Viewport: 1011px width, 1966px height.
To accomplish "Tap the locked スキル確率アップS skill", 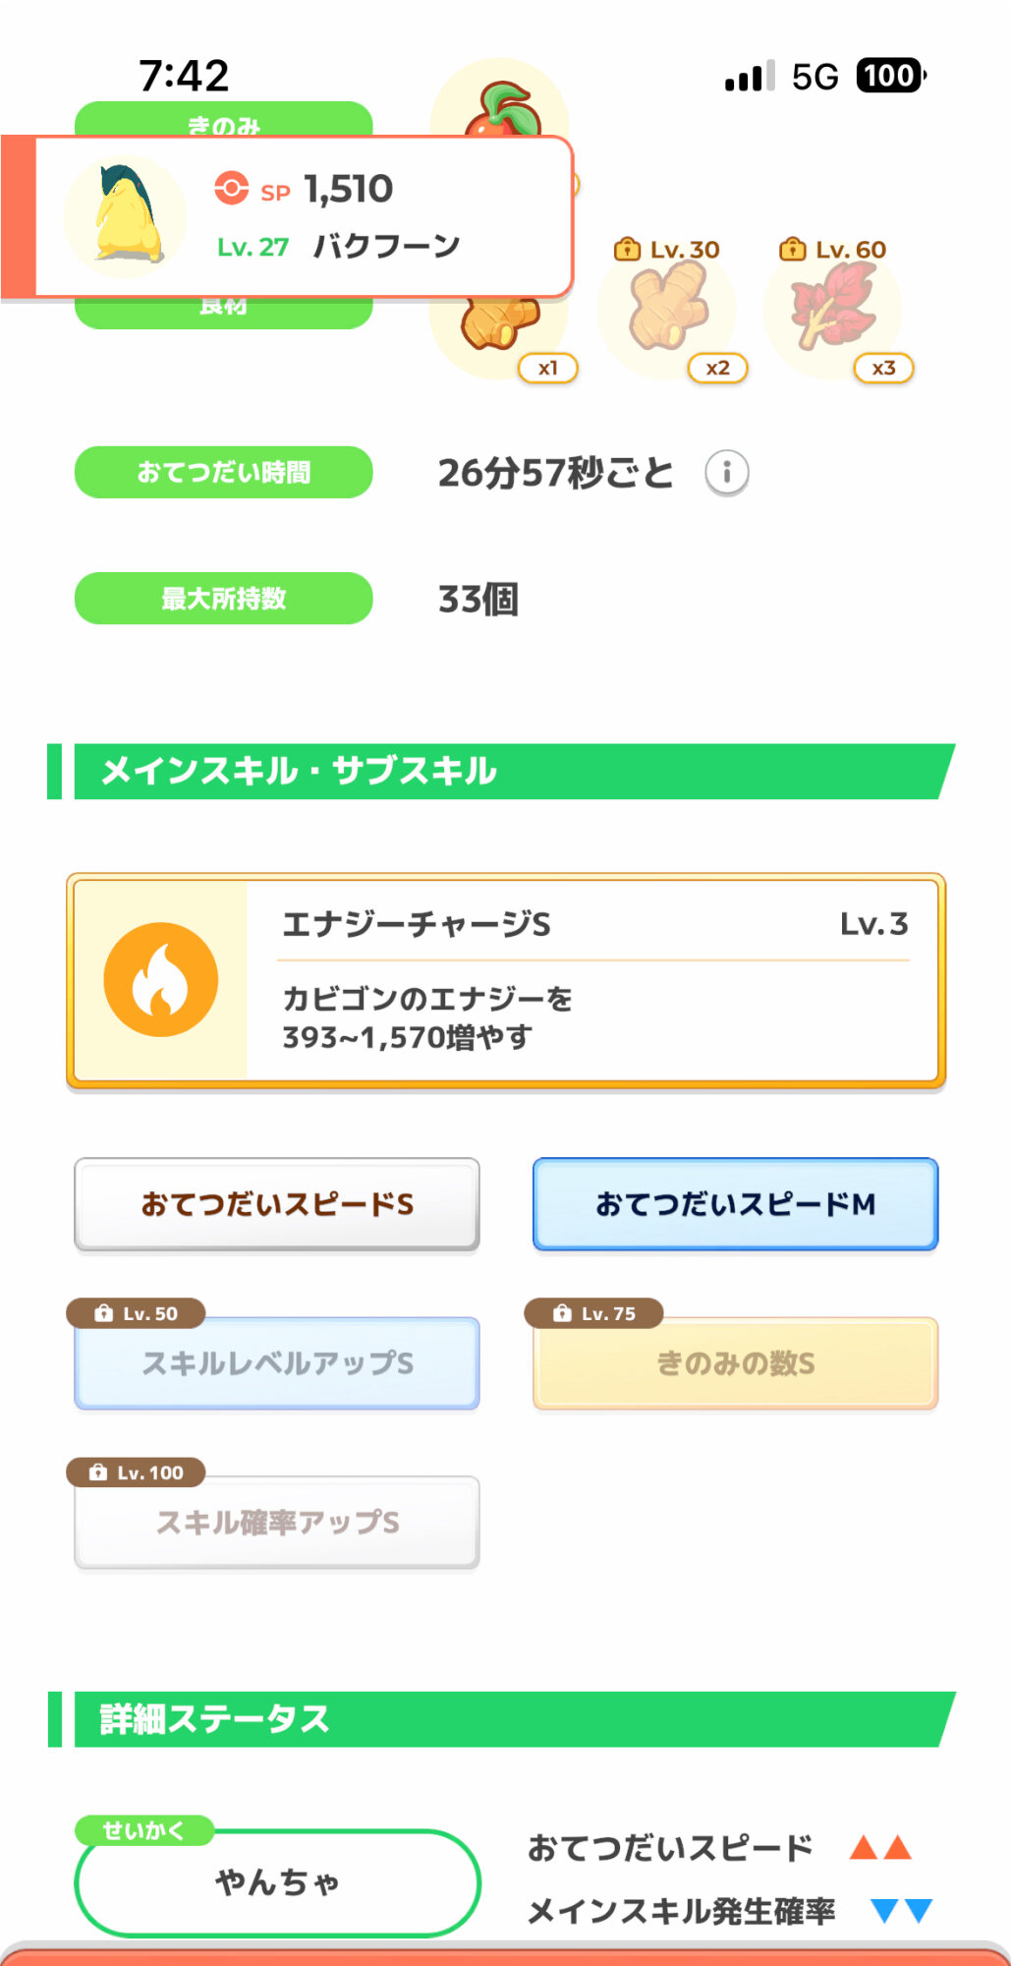I will (x=277, y=1522).
